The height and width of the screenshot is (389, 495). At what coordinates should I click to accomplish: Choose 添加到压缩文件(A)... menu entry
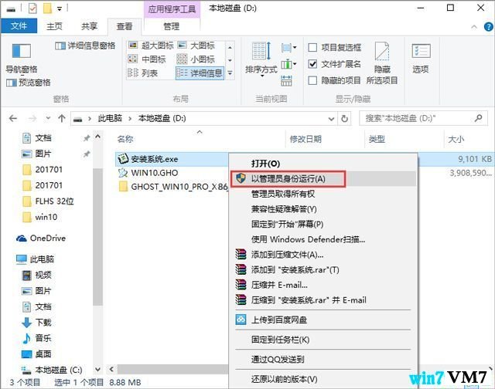[x=324, y=255]
